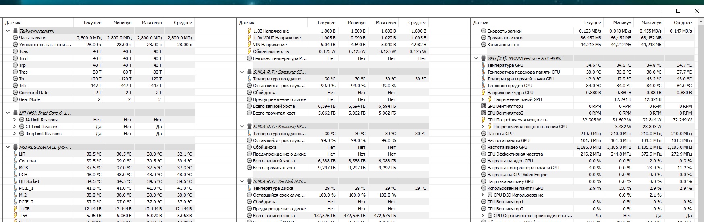Expand Ring Limit Reasons
The width and height of the screenshot is (704, 222).
point(15,134)
